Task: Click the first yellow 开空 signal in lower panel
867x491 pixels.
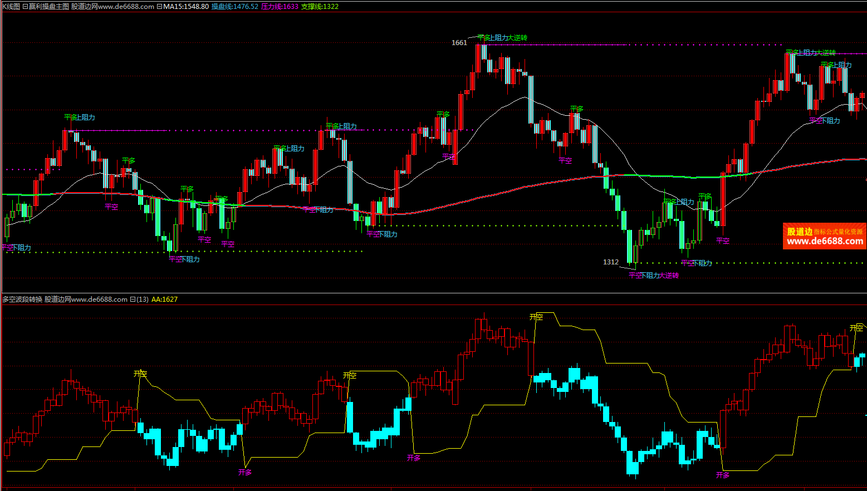Action: [x=140, y=374]
